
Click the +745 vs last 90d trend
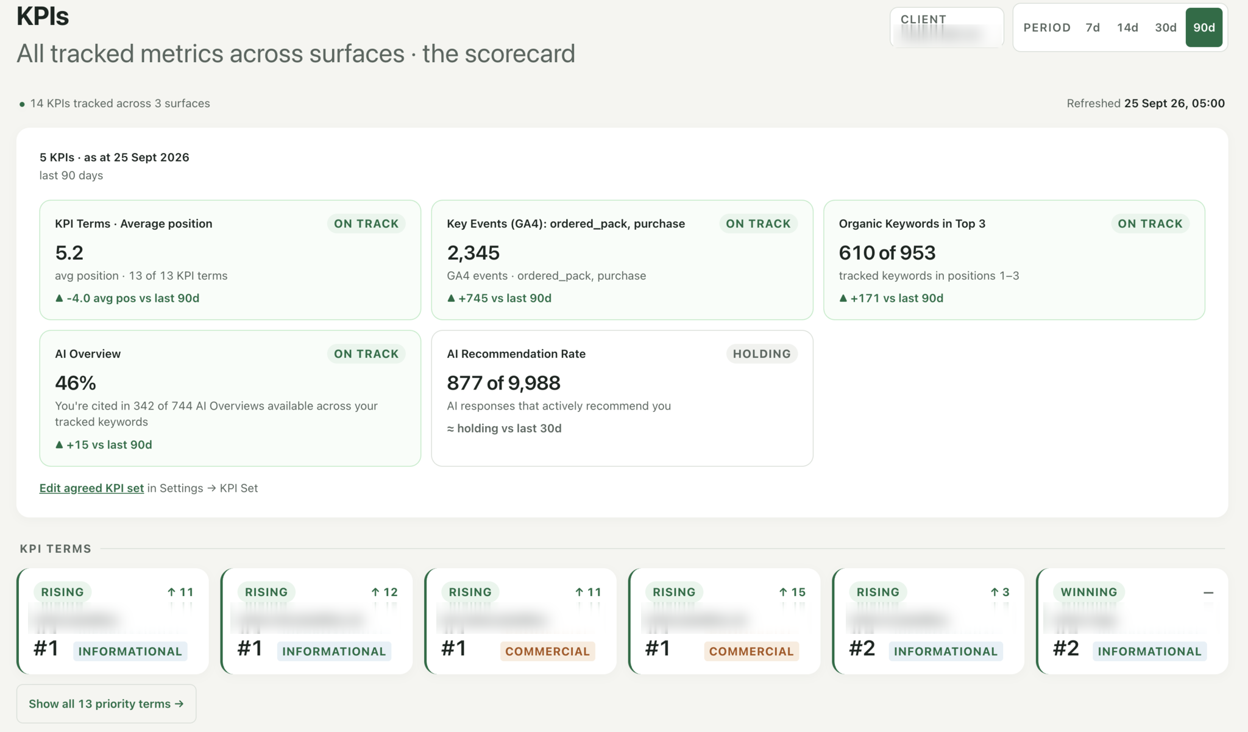click(x=499, y=298)
